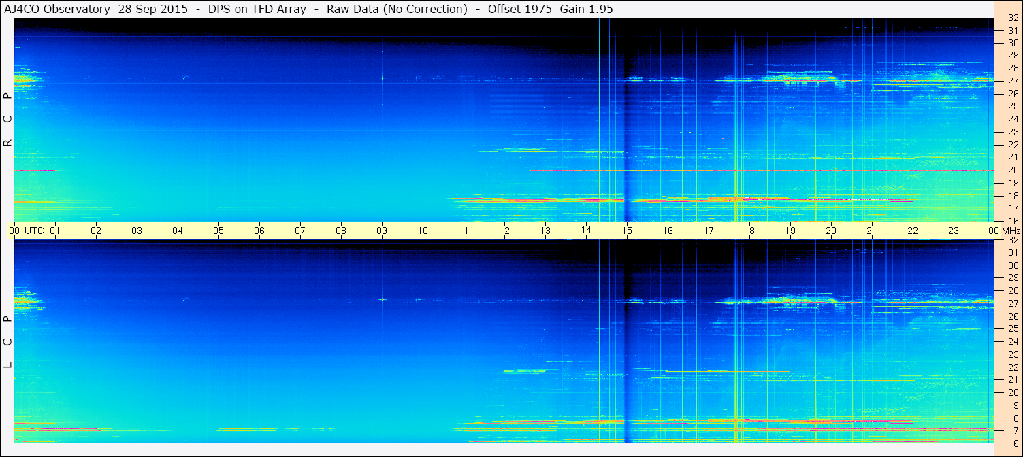The image size is (1023, 457).
Task: Click the 24 MHz label on RCP scale
Action: point(1013,119)
